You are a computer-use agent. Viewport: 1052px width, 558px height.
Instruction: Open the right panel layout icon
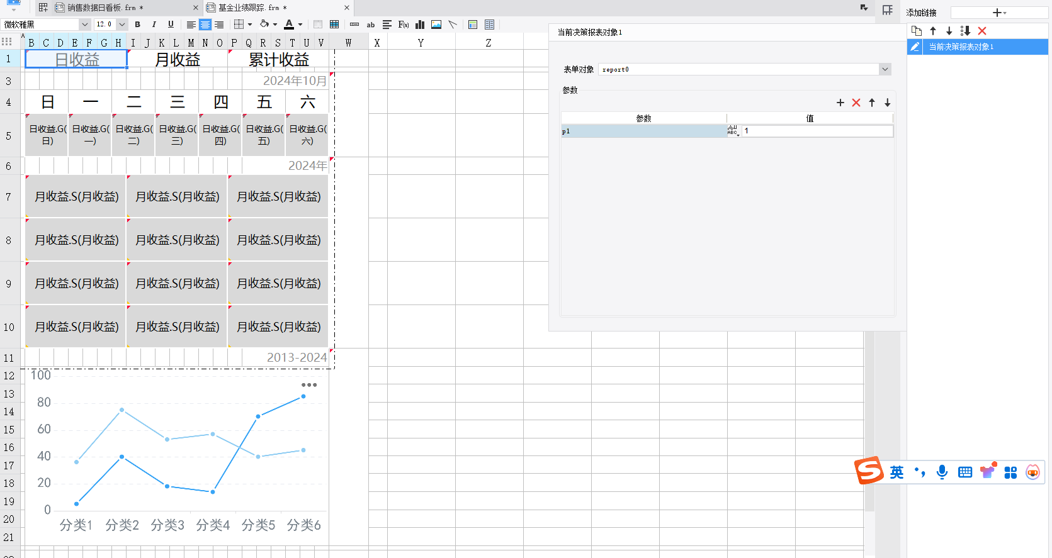(x=888, y=10)
